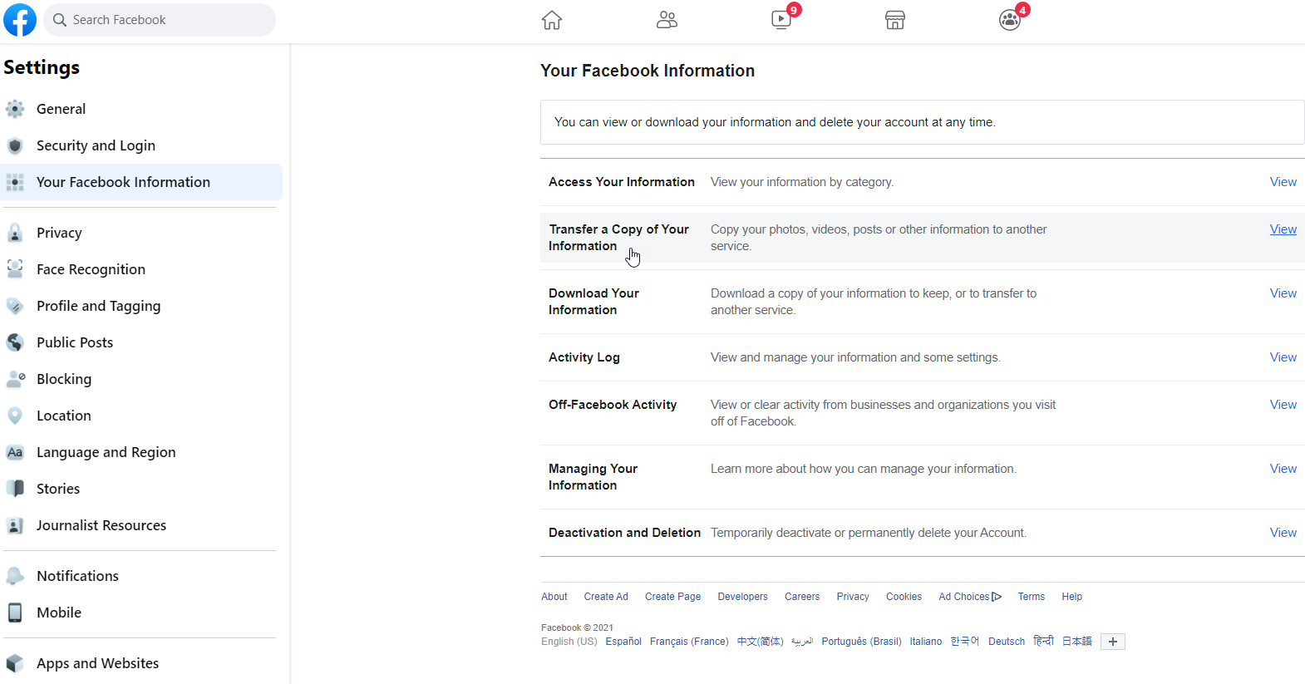Image resolution: width=1305 pixels, height=684 pixels.
Task: Open the Cookies footer link
Action: tap(904, 597)
